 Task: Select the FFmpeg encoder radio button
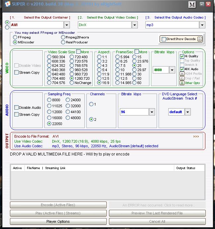point(15,37)
